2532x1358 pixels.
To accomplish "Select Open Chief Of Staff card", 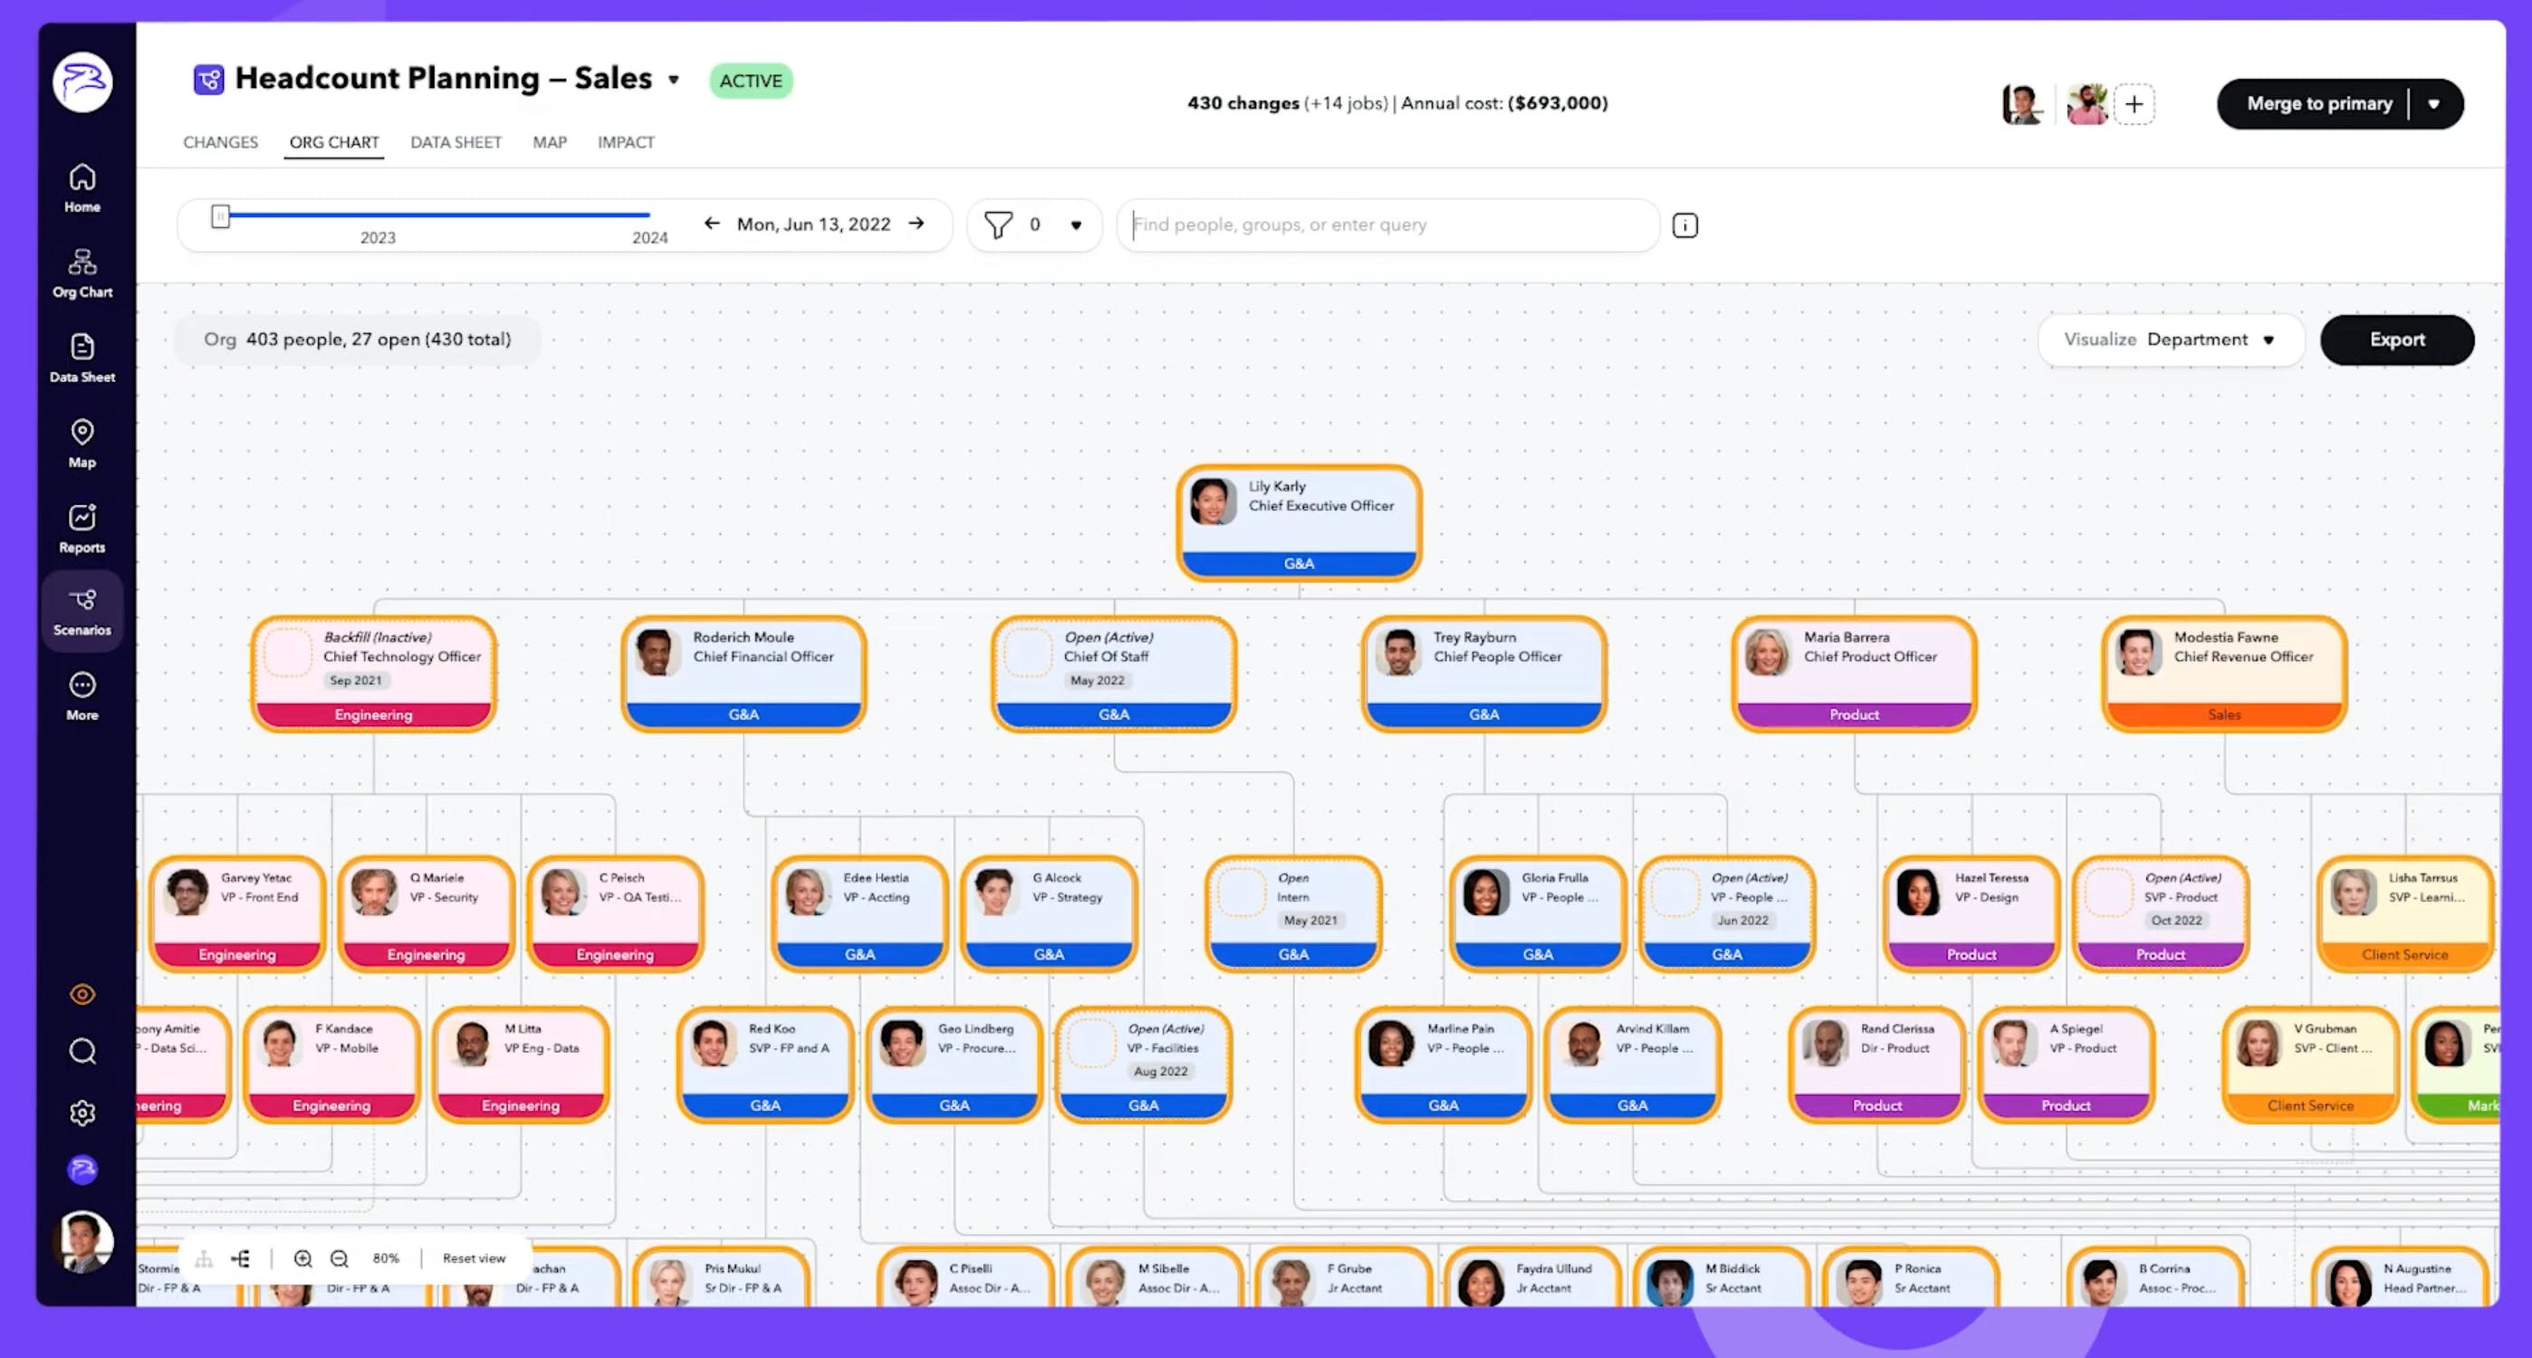I will 1114,674.
